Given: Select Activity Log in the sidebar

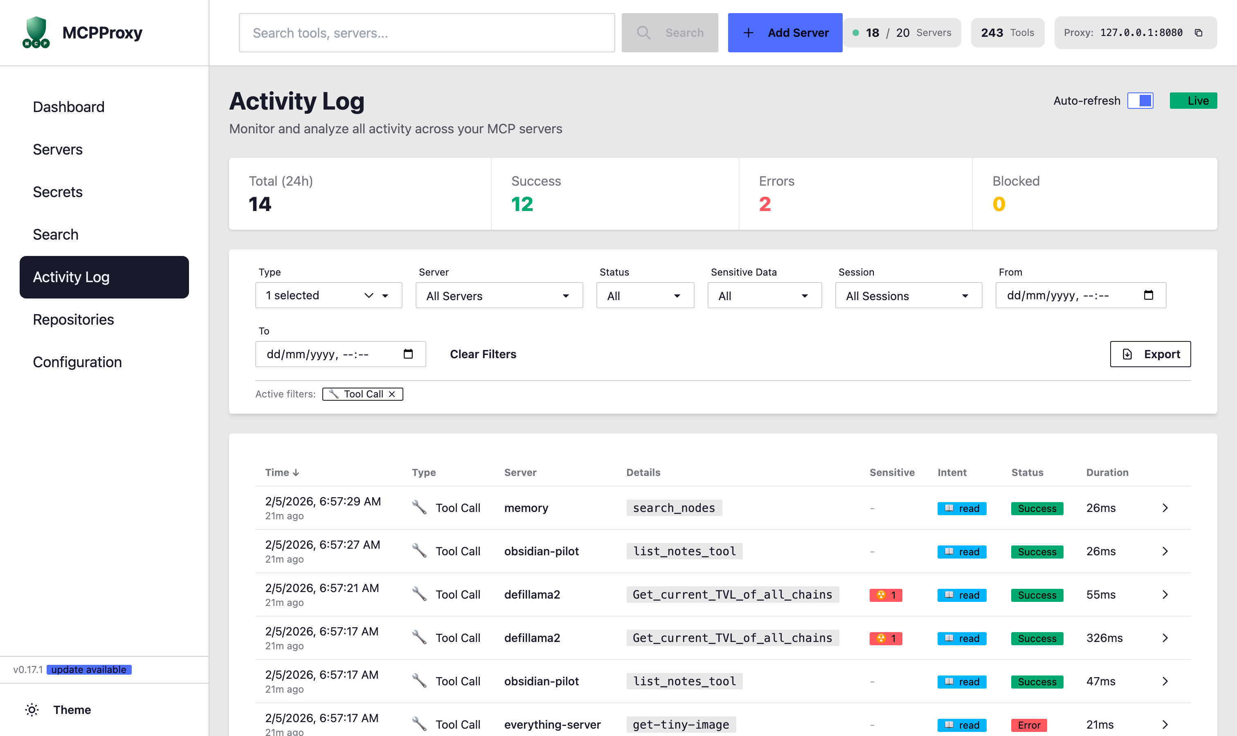Looking at the screenshot, I should point(104,277).
